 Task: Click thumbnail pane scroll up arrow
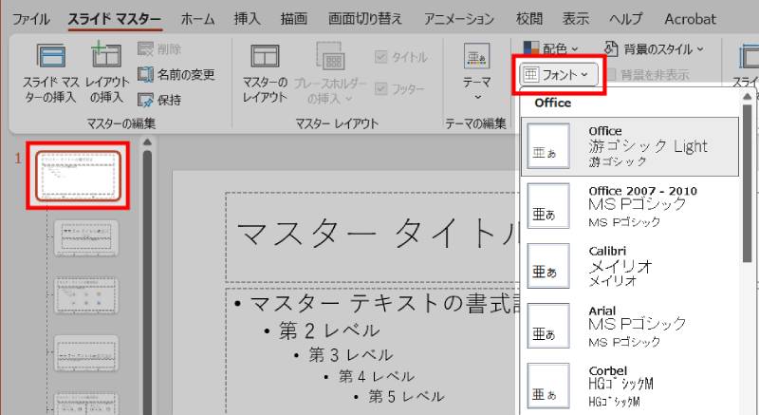[x=147, y=142]
